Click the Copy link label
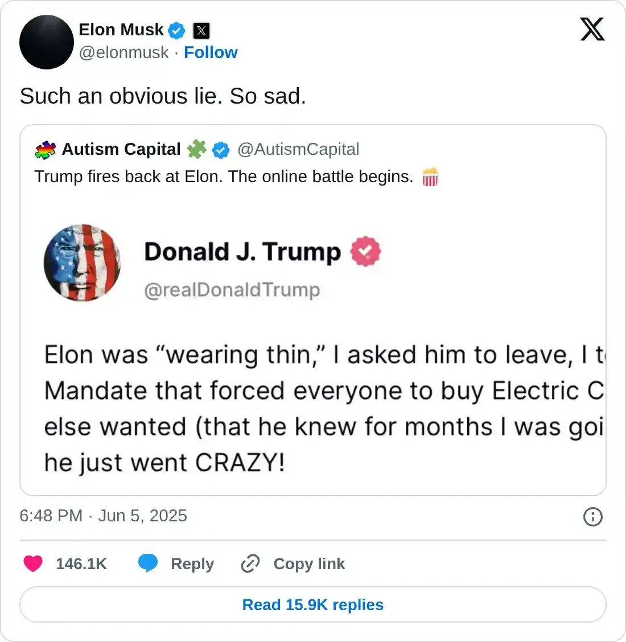The image size is (626, 642). click(309, 563)
